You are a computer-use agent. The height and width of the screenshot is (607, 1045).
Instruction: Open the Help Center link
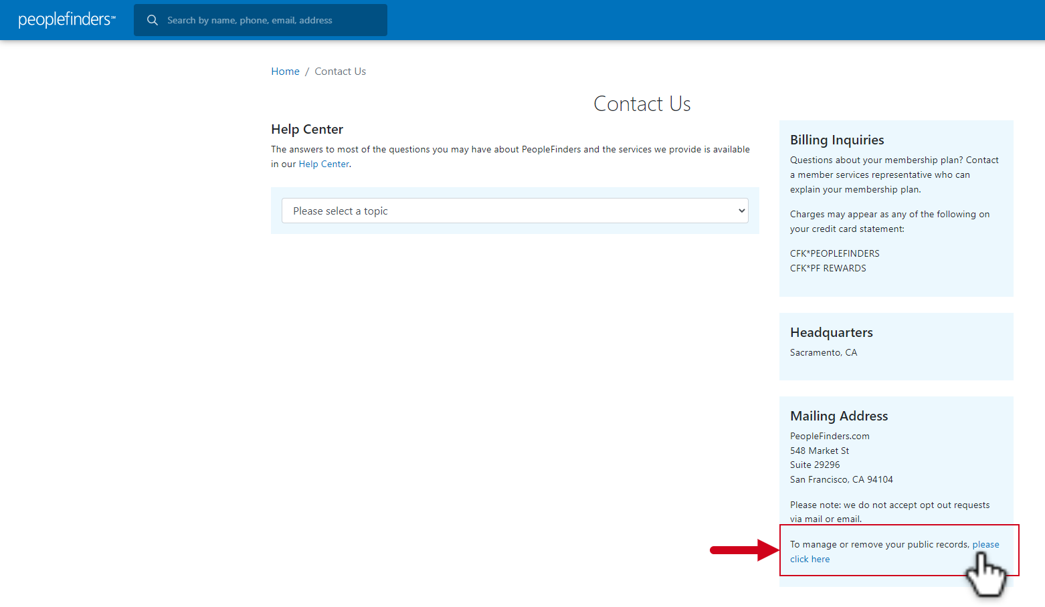[x=324, y=164]
